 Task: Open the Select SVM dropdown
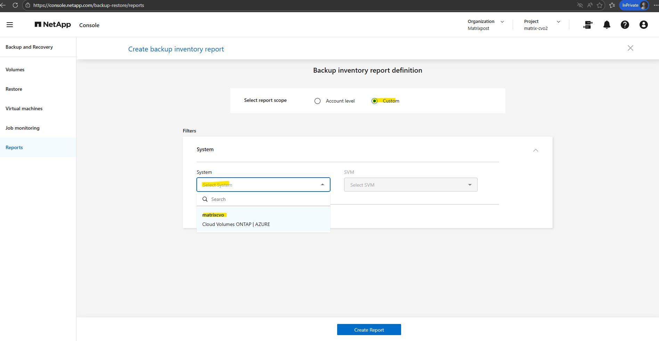[410, 185]
